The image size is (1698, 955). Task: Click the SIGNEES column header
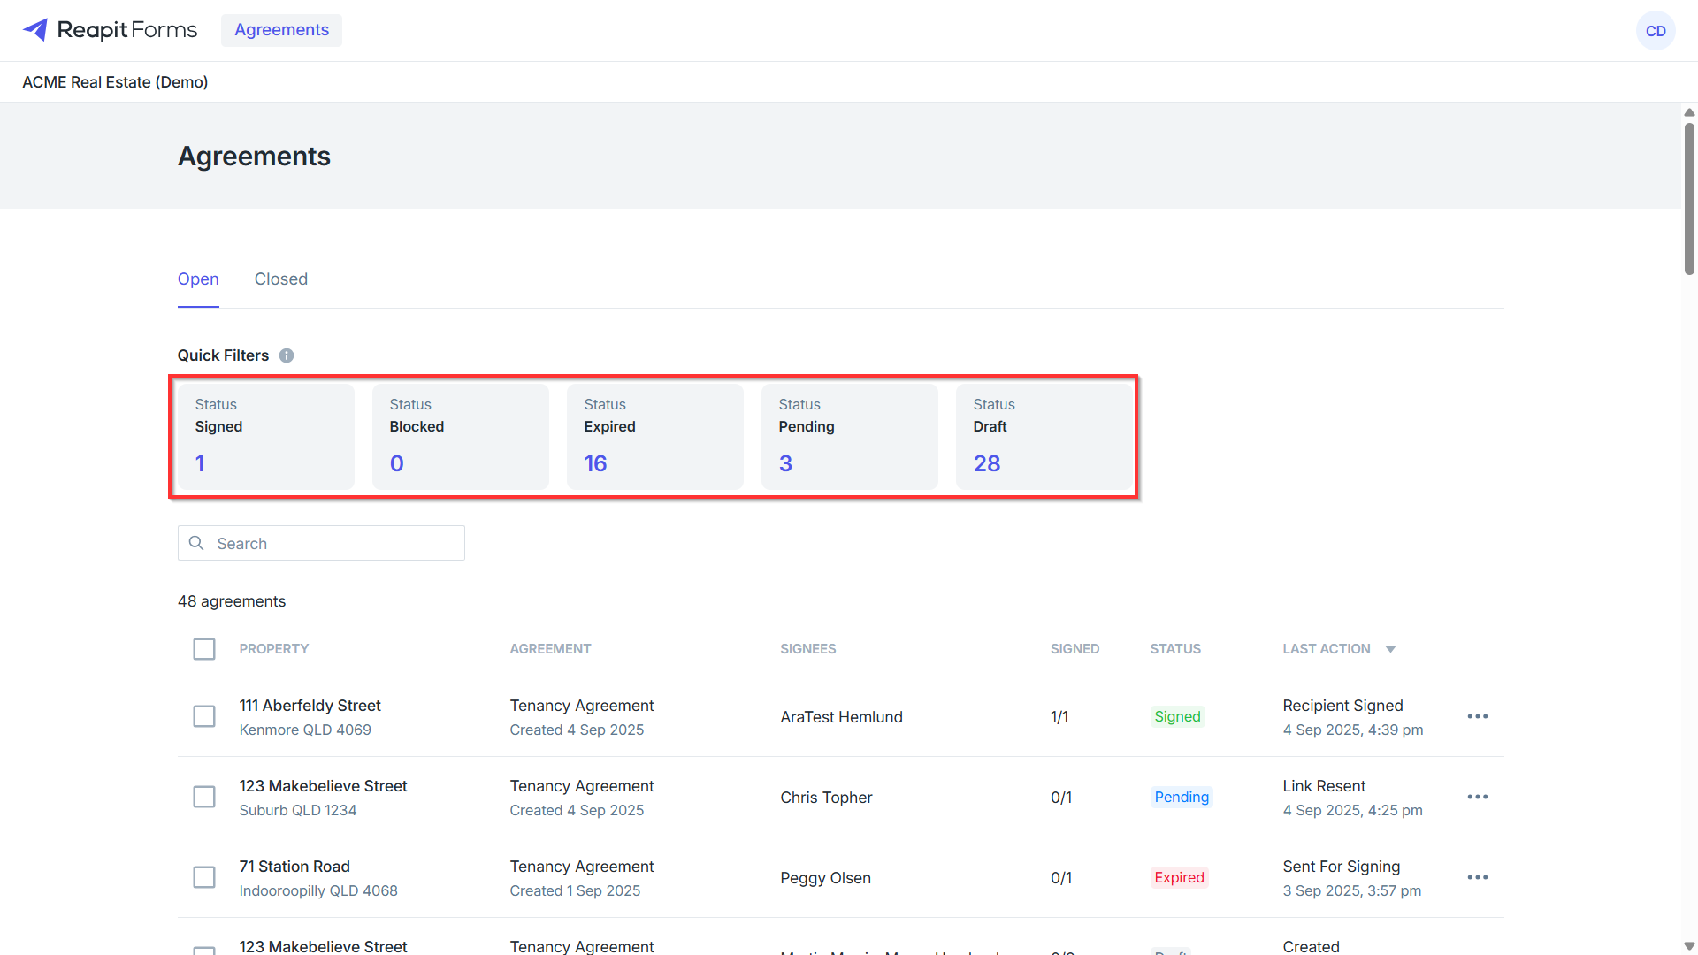(x=808, y=649)
